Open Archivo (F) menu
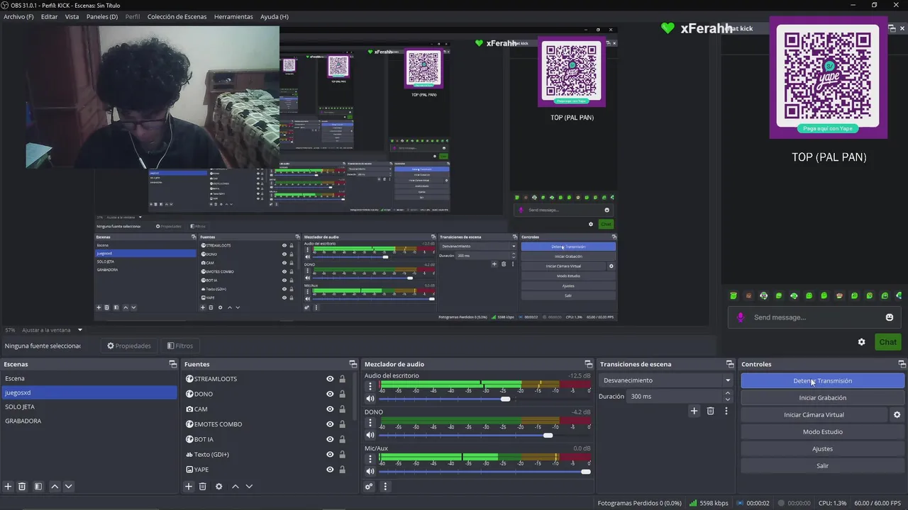Screen dimensions: 908x510 tap(18, 16)
